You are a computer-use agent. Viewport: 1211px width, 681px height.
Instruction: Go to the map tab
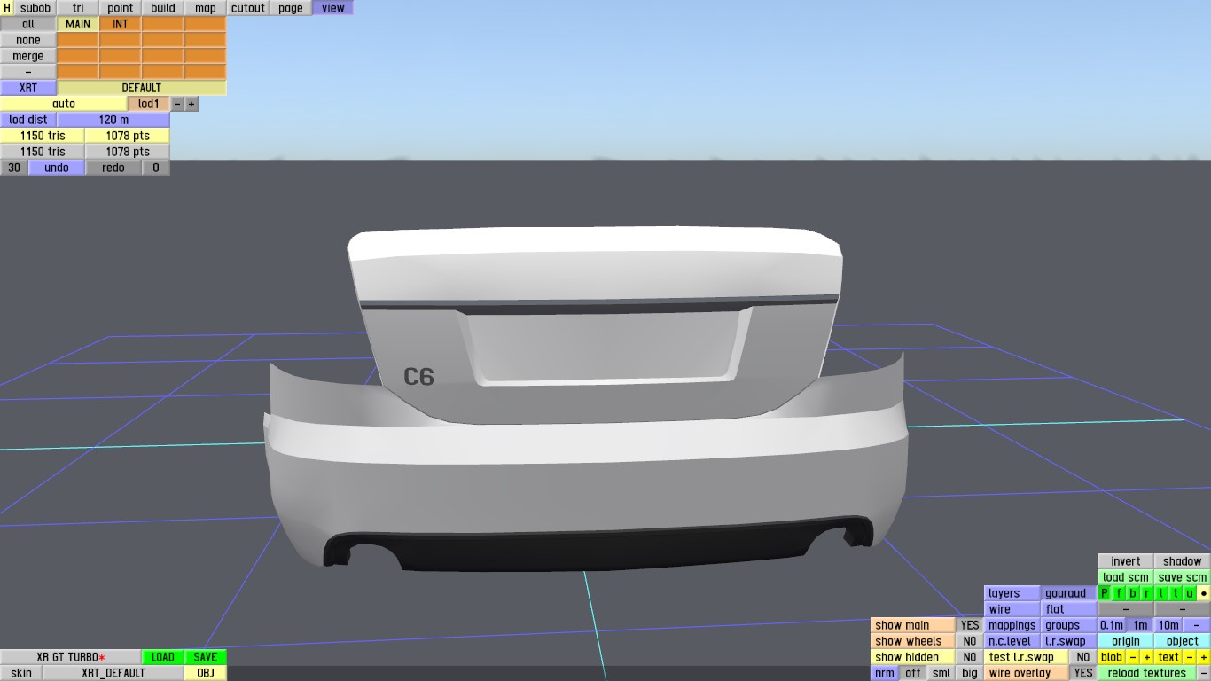coord(206,8)
